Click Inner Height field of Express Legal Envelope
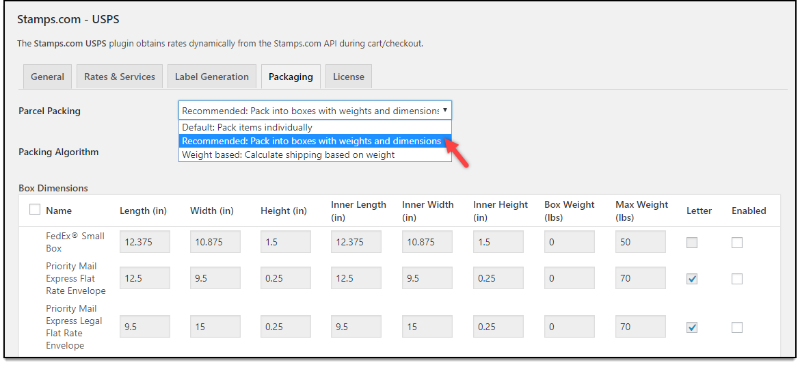 tap(498, 327)
